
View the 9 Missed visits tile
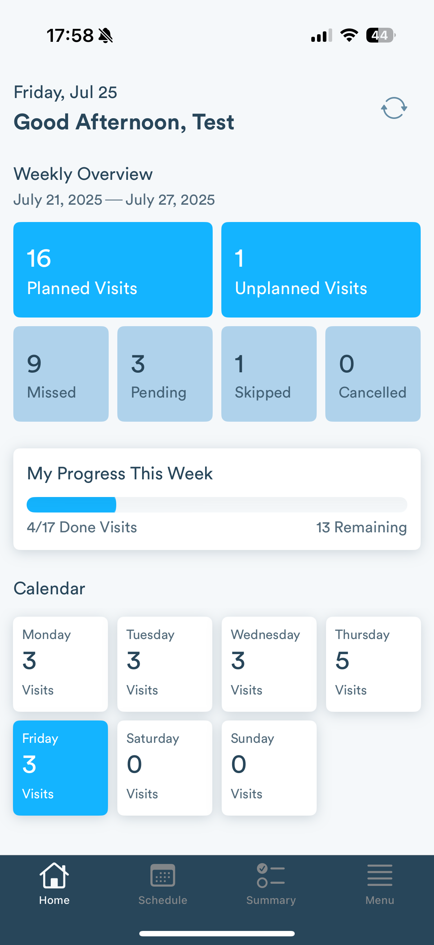61,374
